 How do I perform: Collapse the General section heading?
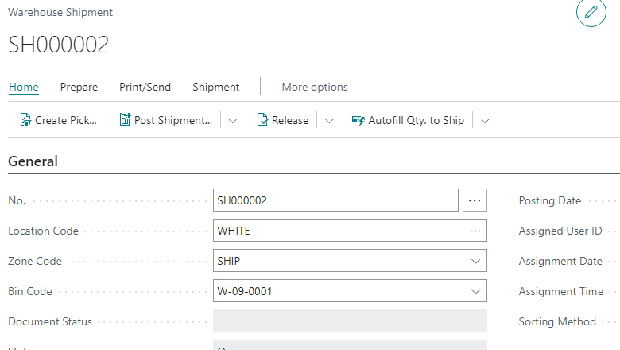point(33,161)
